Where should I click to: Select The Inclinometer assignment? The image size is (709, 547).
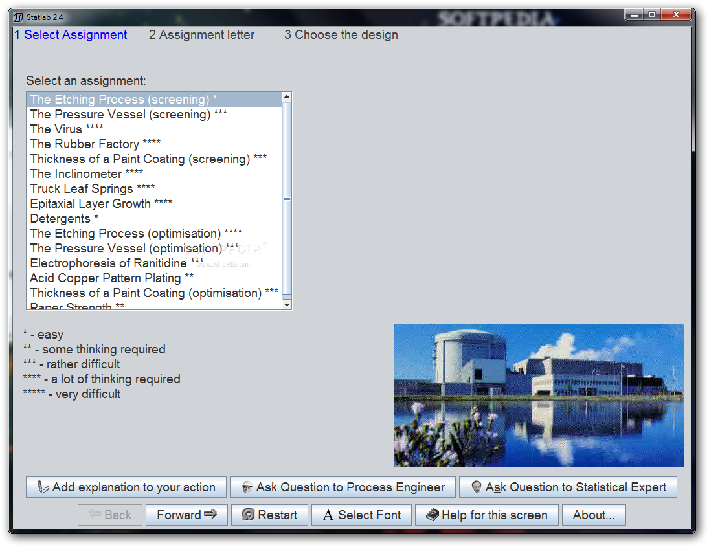click(x=154, y=174)
